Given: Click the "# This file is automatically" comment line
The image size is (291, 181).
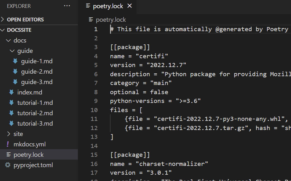Looking at the screenshot, I should point(199,29).
